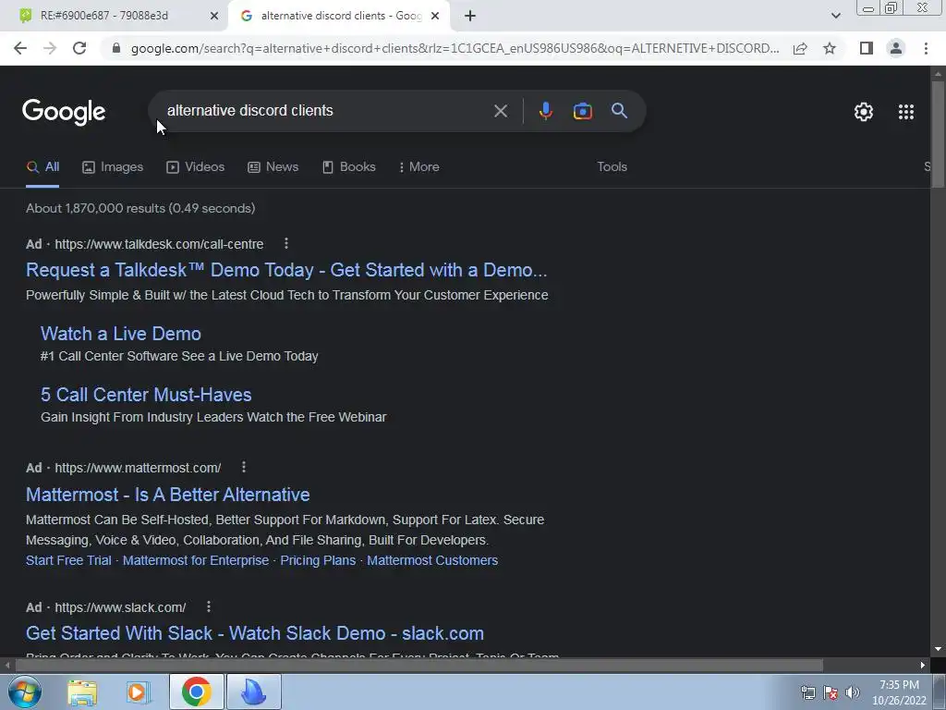Screen dimensions: 946x710
Task: Click the scroll down arrow on vertical scrollbar
Action: click(938, 649)
